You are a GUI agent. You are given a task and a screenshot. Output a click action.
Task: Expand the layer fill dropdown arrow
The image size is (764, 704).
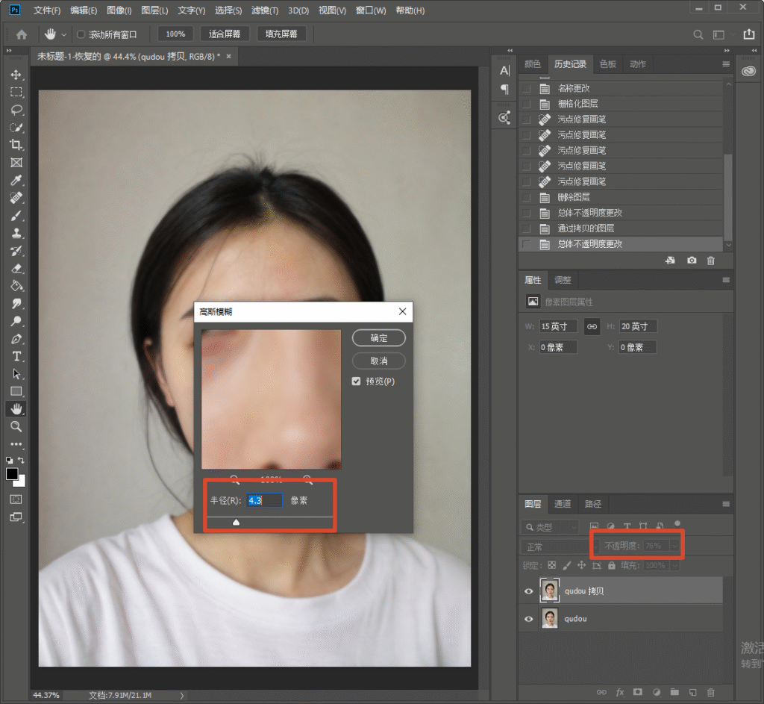pyautogui.click(x=674, y=566)
